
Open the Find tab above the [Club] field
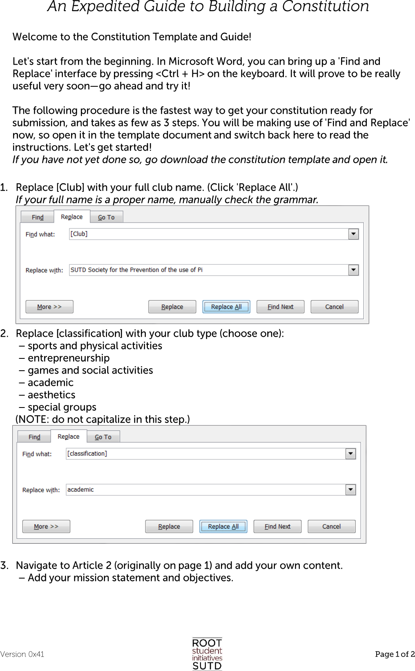[x=38, y=217]
